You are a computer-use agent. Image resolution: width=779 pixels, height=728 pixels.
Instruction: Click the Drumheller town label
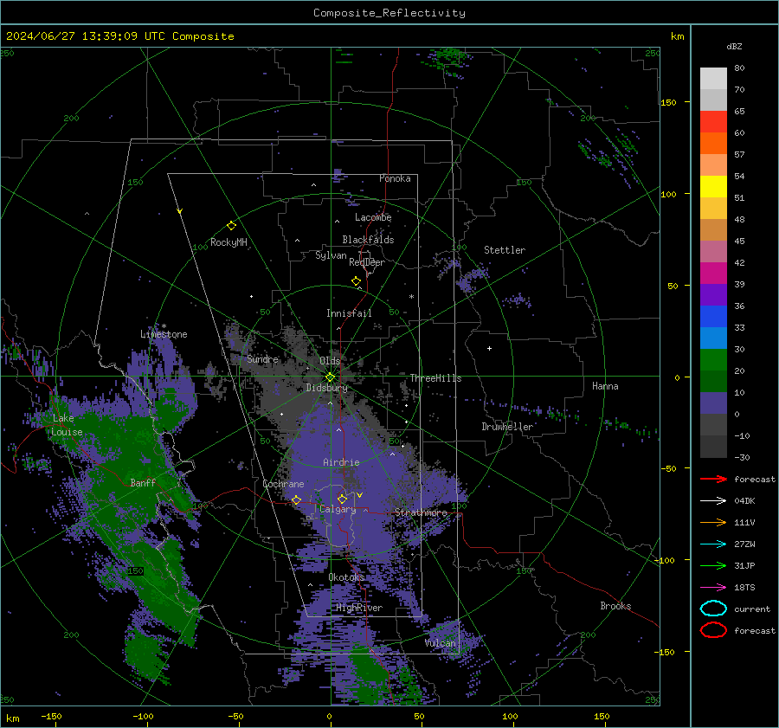[507, 427]
